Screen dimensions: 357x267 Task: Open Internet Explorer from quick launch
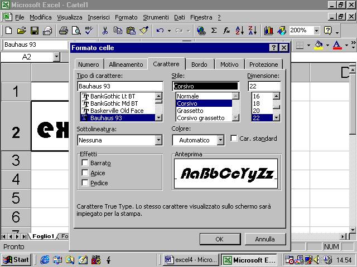coord(45,260)
